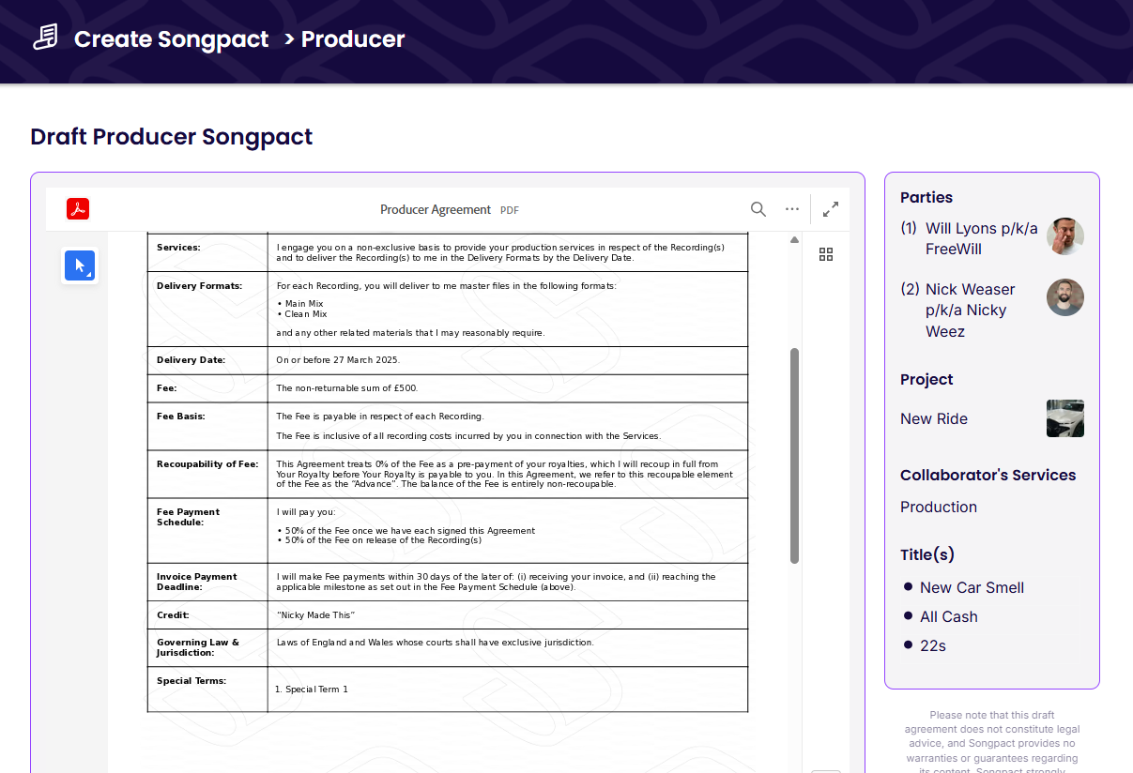Screen dimensions: 1133x773
Task: Click the Invoice Payment Deadline label
Action: click(x=196, y=582)
